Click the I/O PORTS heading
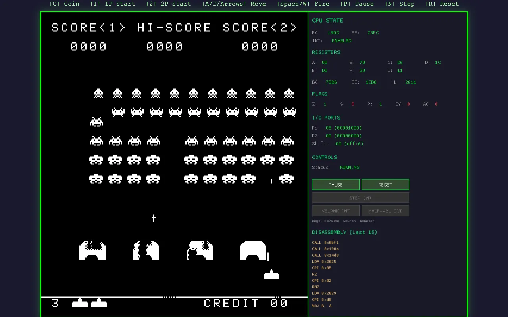This screenshot has width=508, height=317. tap(326, 118)
